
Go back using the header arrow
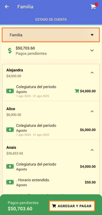pos(7,7)
